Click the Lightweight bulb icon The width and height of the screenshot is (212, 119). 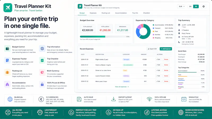click(x=40, y=112)
